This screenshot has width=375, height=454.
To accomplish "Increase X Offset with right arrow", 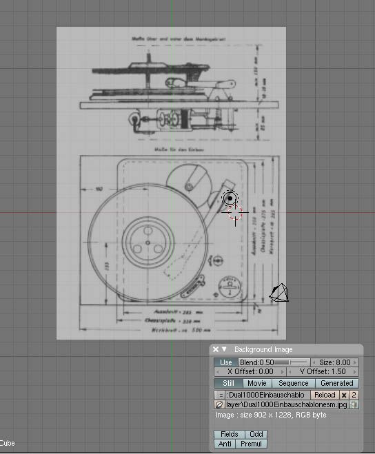I will pos(283,371).
